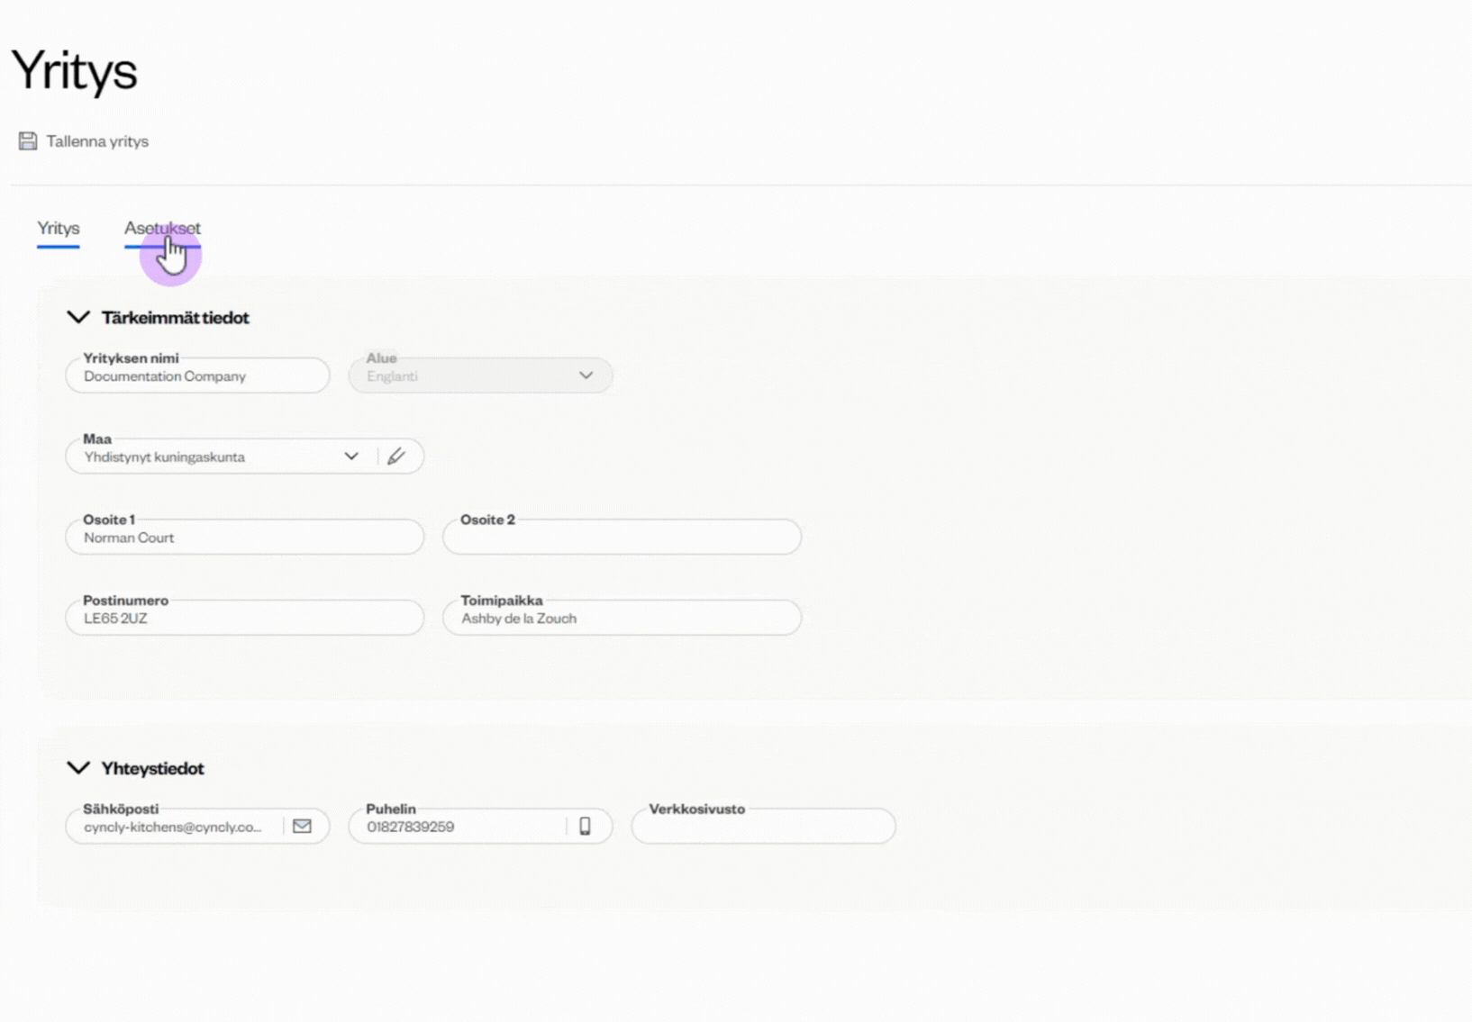Click the large Yritys page heading
This screenshot has width=1472, height=1022.
75,70
